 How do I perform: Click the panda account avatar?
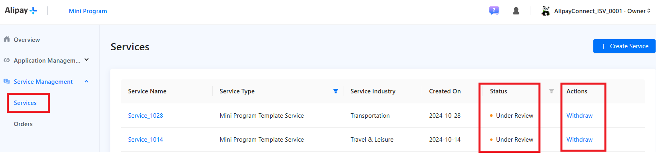pos(546,11)
